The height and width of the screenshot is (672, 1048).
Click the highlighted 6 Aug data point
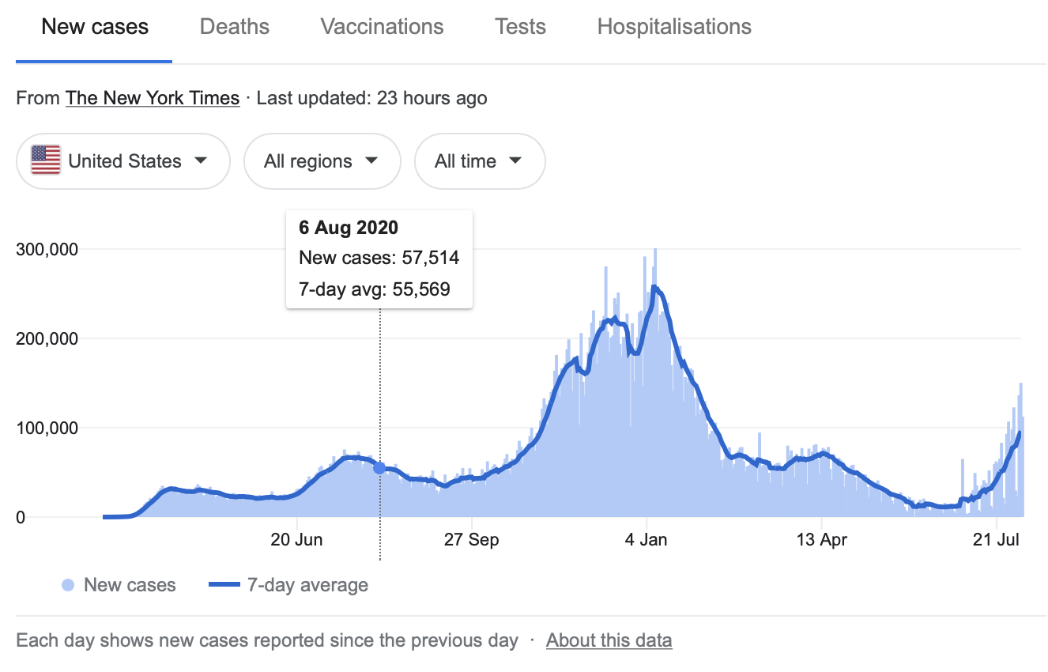[x=379, y=468]
